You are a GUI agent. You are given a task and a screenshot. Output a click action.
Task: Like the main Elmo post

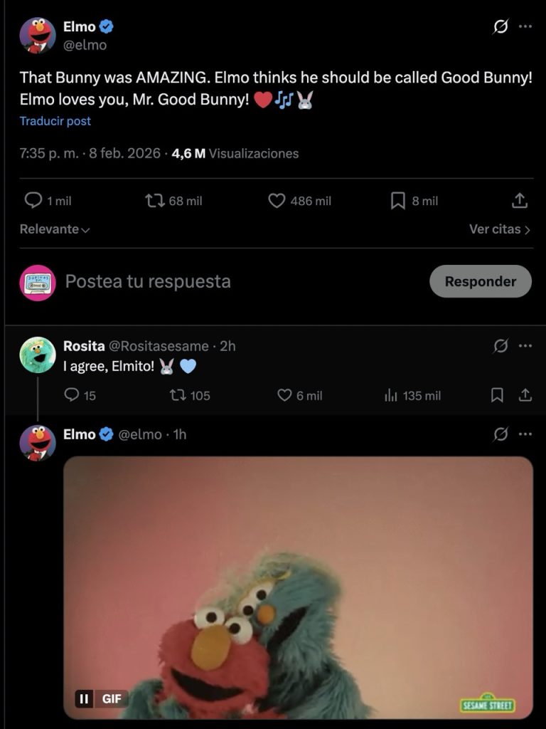[x=277, y=201]
